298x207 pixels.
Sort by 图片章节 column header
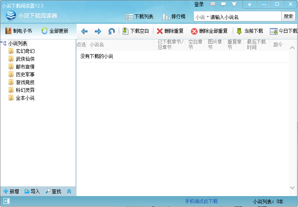point(215,44)
